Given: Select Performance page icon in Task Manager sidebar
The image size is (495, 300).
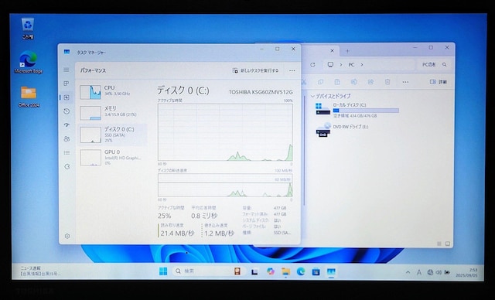Looking at the screenshot, I should [67, 97].
